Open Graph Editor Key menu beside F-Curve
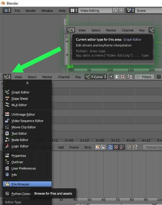Image resolution: width=162 pixels, height=205 pixels. click(78, 77)
